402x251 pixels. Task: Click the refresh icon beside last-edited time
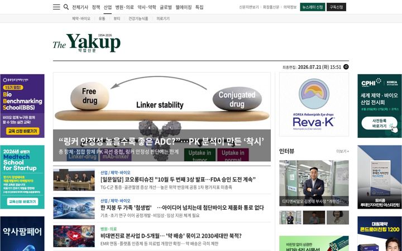tap(346, 67)
